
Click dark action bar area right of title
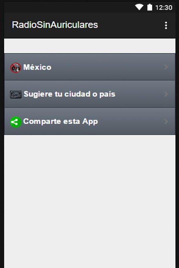click(x=130, y=25)
